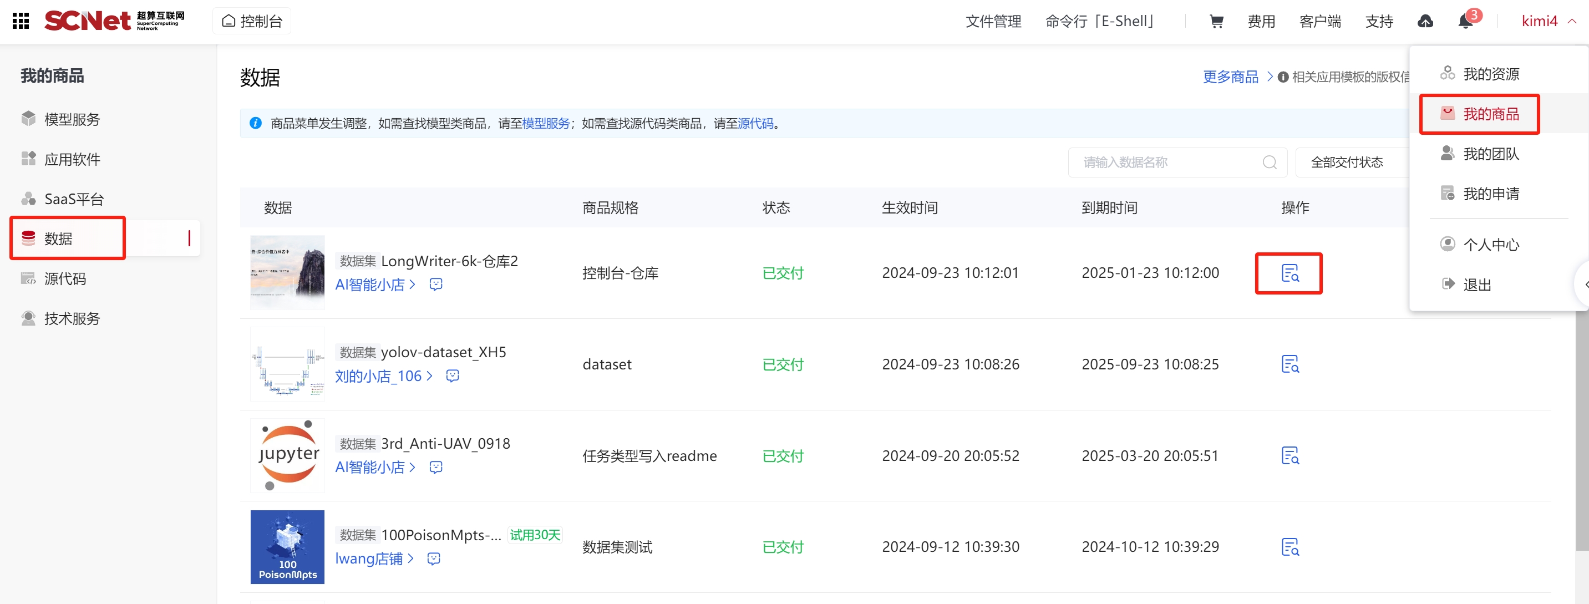This screenshot has height=604, width=1589.
Task: Click search magnifier in data name box
Action: pos(1270,163)
